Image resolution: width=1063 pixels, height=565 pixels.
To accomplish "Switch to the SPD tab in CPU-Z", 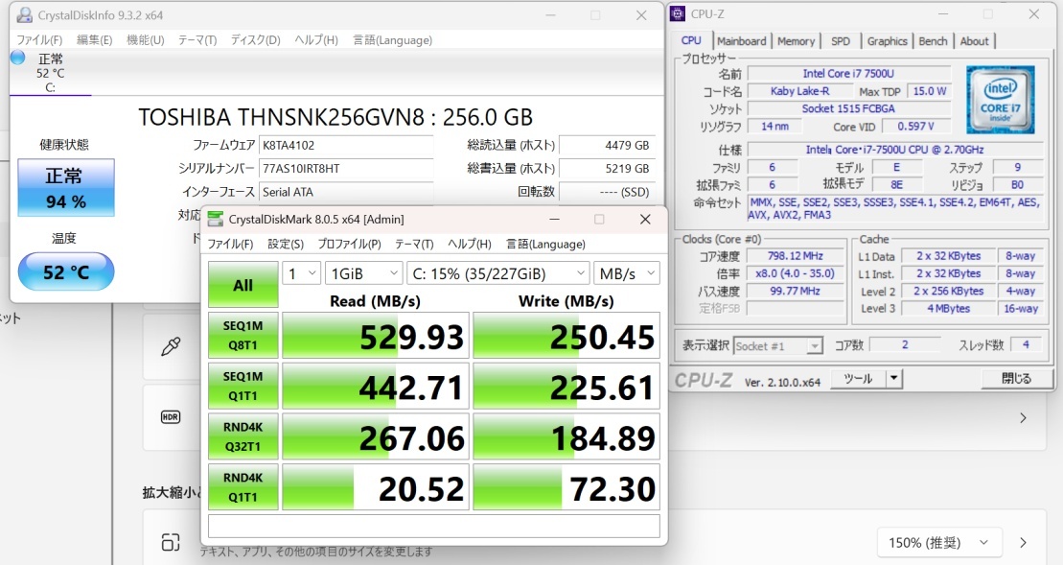I will (x=841, y=41).
